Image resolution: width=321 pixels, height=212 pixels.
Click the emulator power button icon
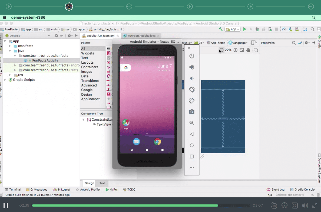pyautogui.click(x=192, y=56)
